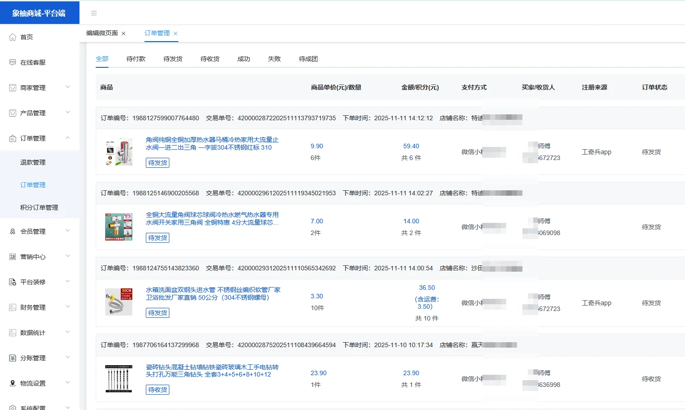
Task: Switch to the 待付款 orders tab
Action: [x=135, y=58]
